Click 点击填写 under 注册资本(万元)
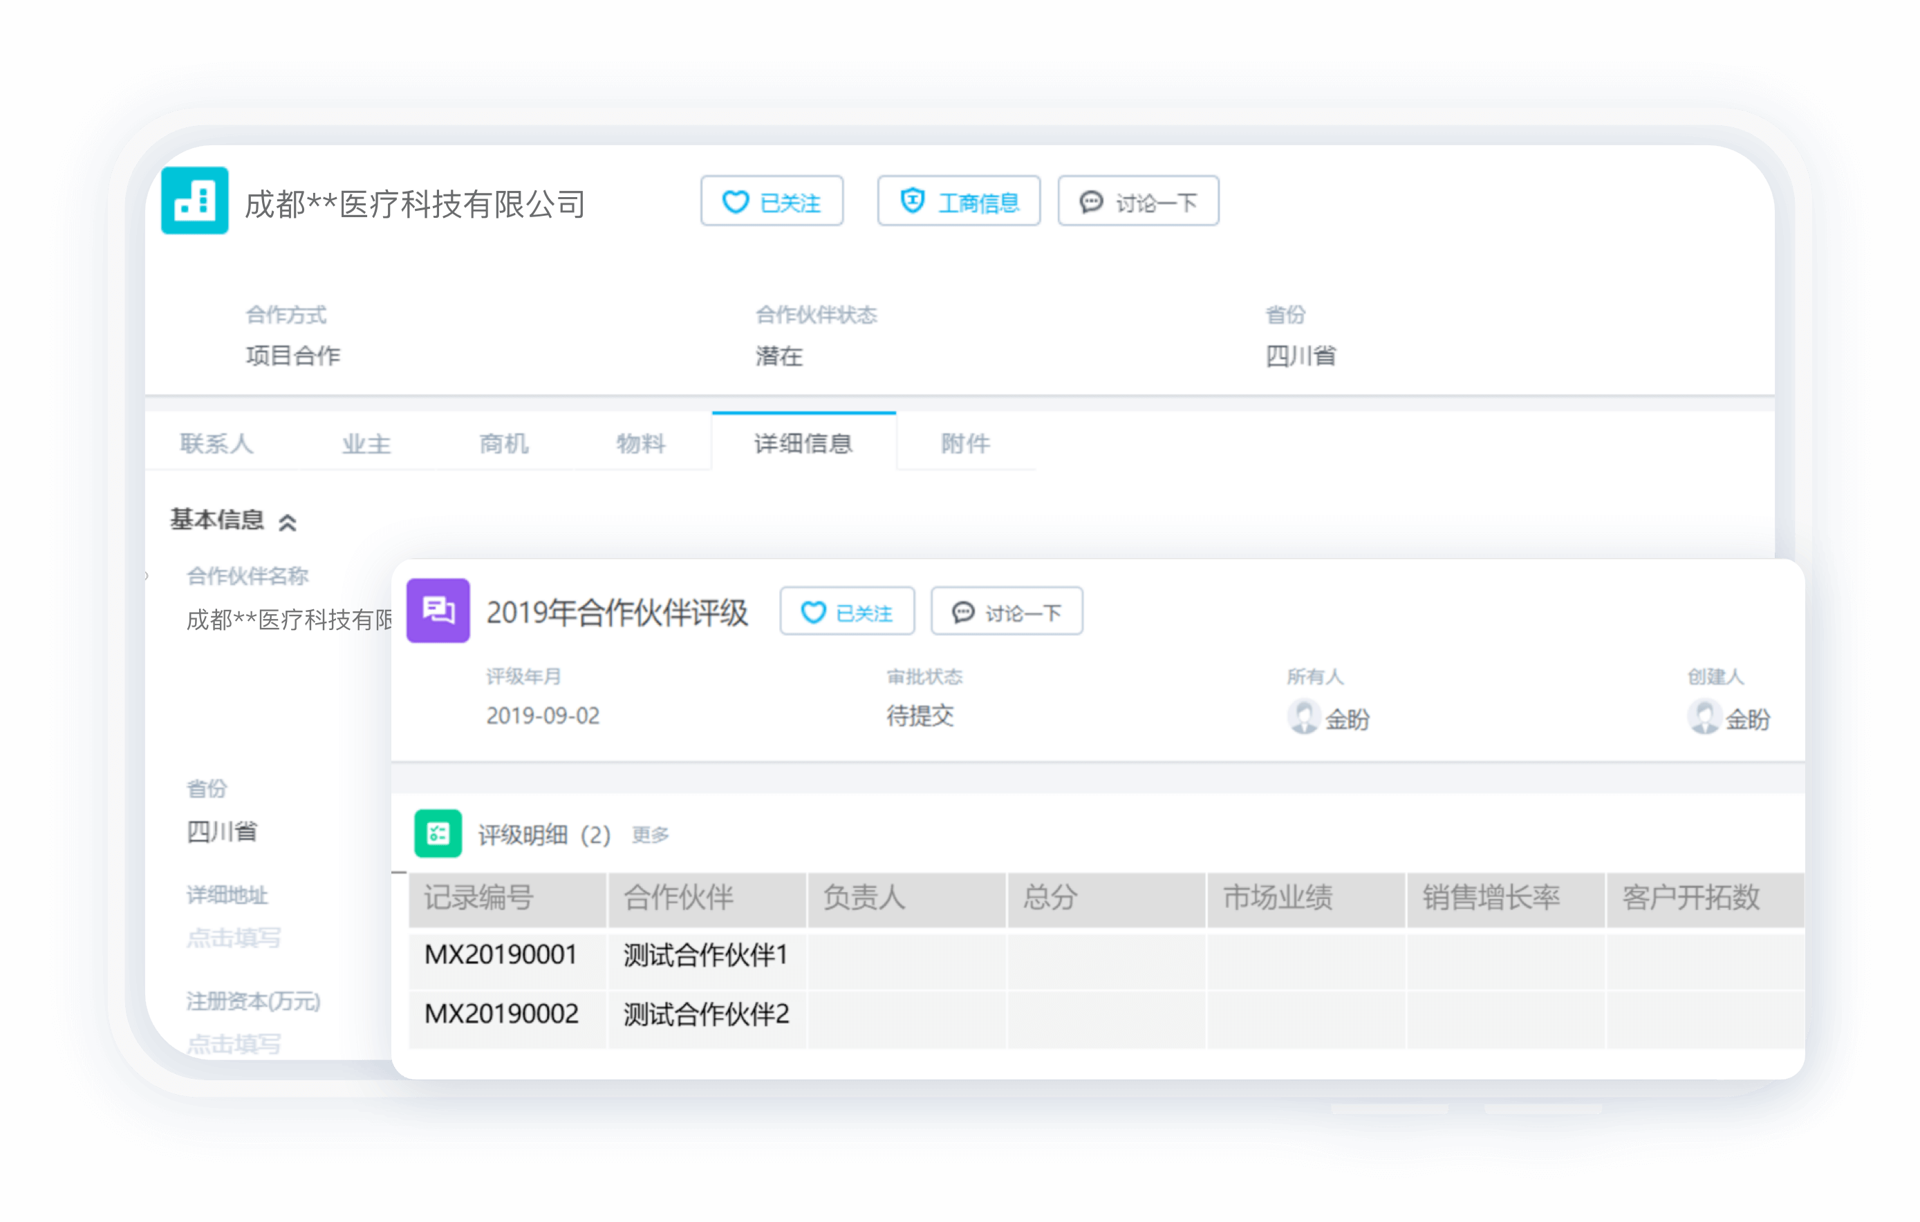The height and width of the screenshot is (1222, 1920). (x=234, y=1044)
